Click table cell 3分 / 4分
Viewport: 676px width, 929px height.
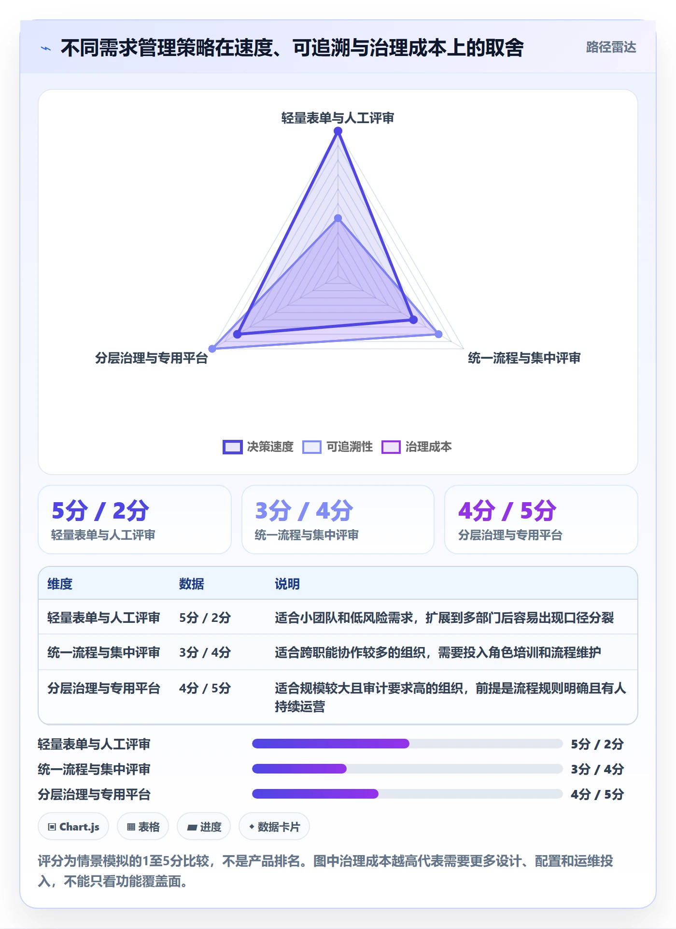[x=205, y=652]
